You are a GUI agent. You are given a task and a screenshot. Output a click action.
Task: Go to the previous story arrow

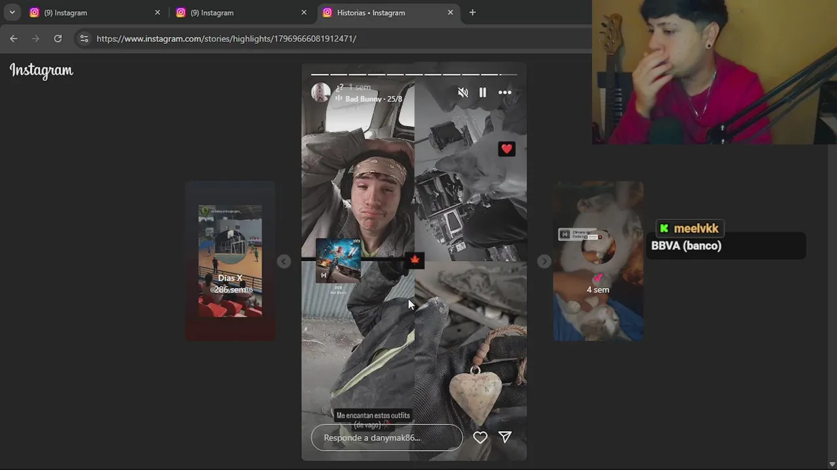pos(283,261)
